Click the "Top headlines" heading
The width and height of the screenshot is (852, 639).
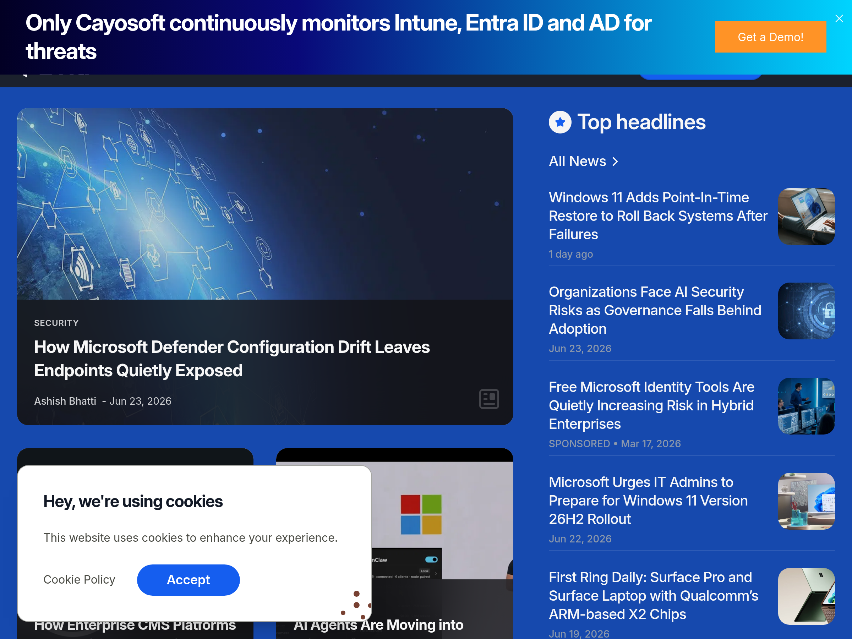click(x=641, y=122)
